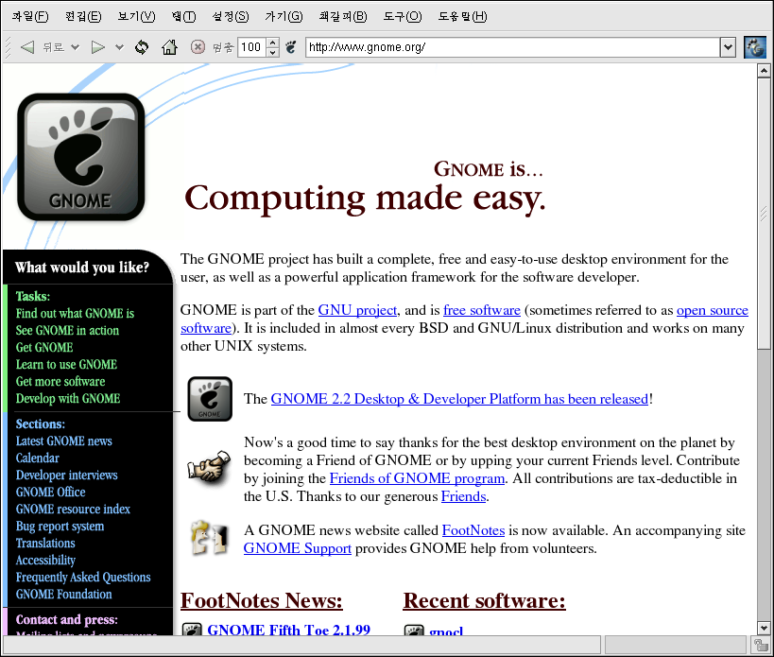Screen dimensions: 774x657
Task: Click the security lock icon in status bar
Action: (760, 646)
